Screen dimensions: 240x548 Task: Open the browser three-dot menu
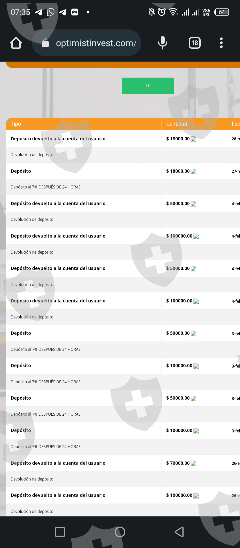[221, 43]
